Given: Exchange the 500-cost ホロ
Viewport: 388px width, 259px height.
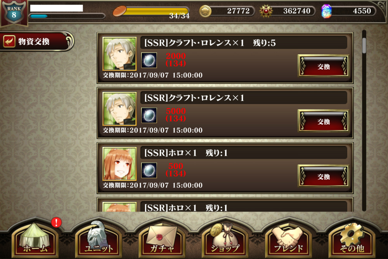Looking at the screenshot, I should click(x=324, y=176).
